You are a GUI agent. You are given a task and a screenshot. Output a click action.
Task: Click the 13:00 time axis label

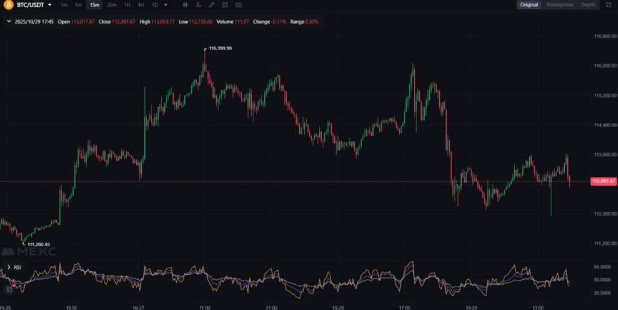[x=538, y=307]
